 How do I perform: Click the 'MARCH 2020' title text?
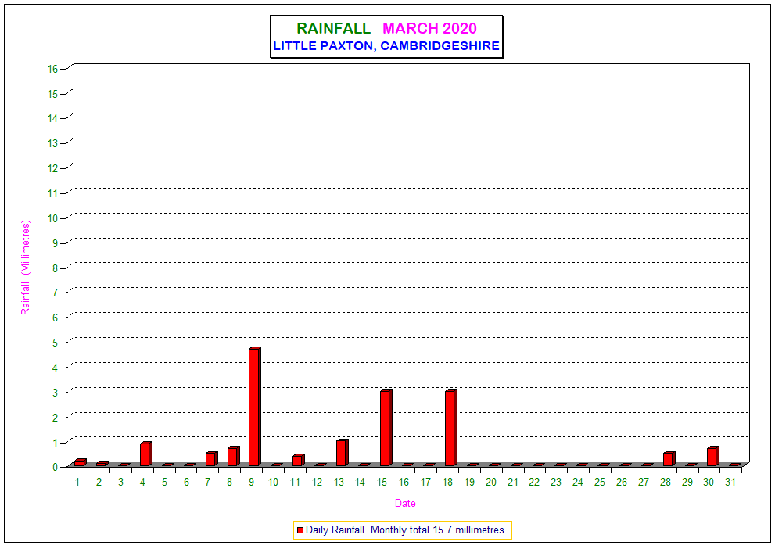pos(429,29)
